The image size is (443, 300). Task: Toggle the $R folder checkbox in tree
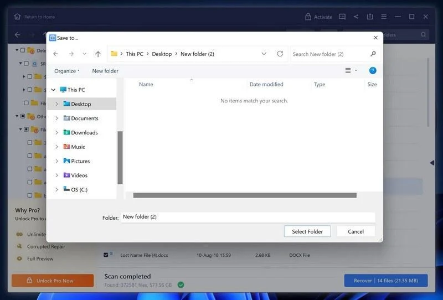26,63
